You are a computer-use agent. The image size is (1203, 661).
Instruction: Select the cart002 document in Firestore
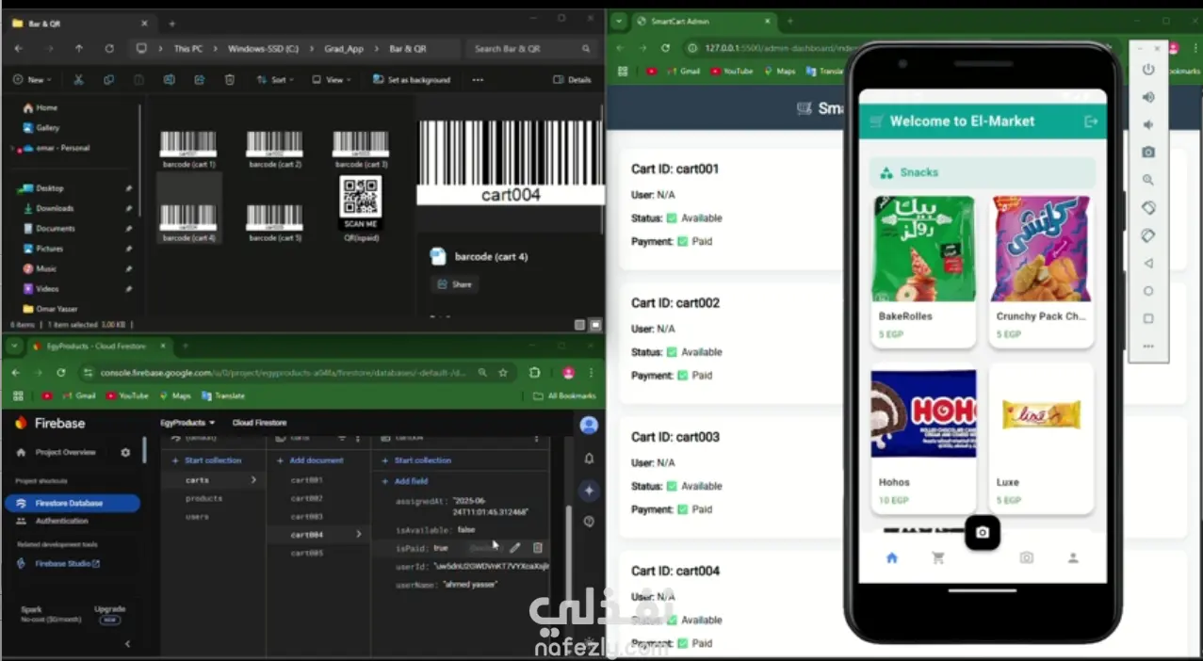click(307, 498)
